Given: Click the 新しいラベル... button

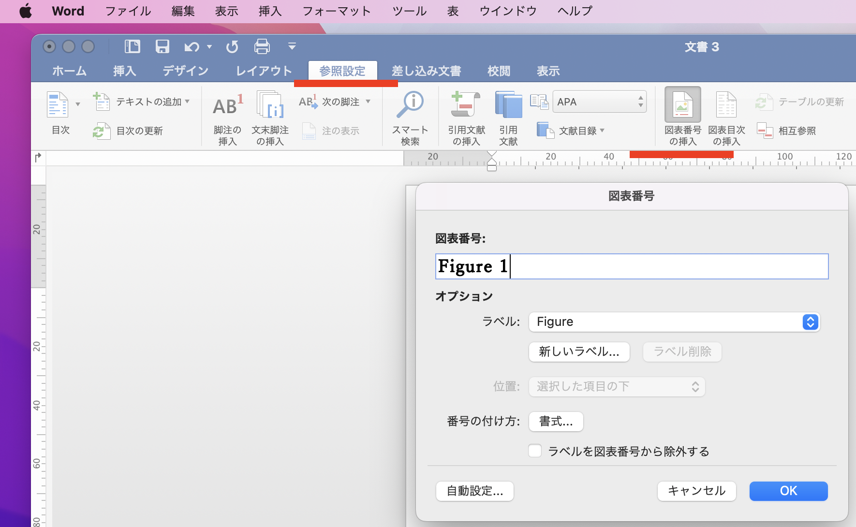Looking at the screenshot, I should [x=579, y=352].
